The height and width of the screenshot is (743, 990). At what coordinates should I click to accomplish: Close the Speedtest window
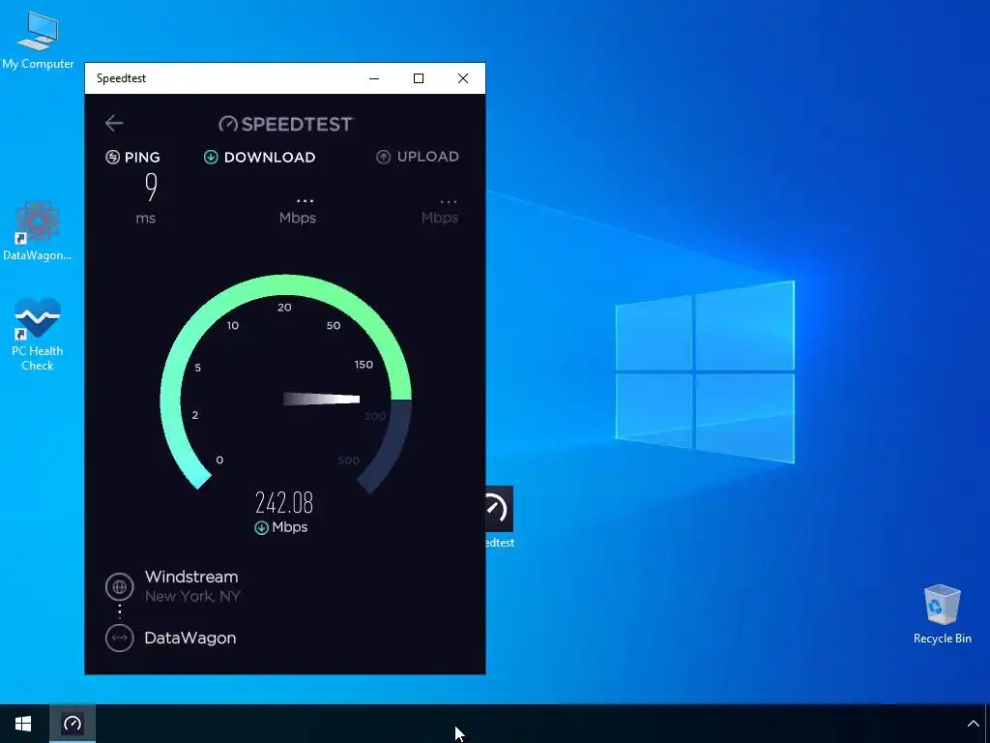coord(463,78)
